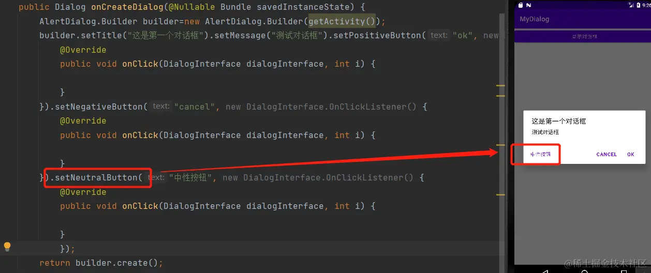Click the text: hint before "cancel"

(x=161, y=106)
